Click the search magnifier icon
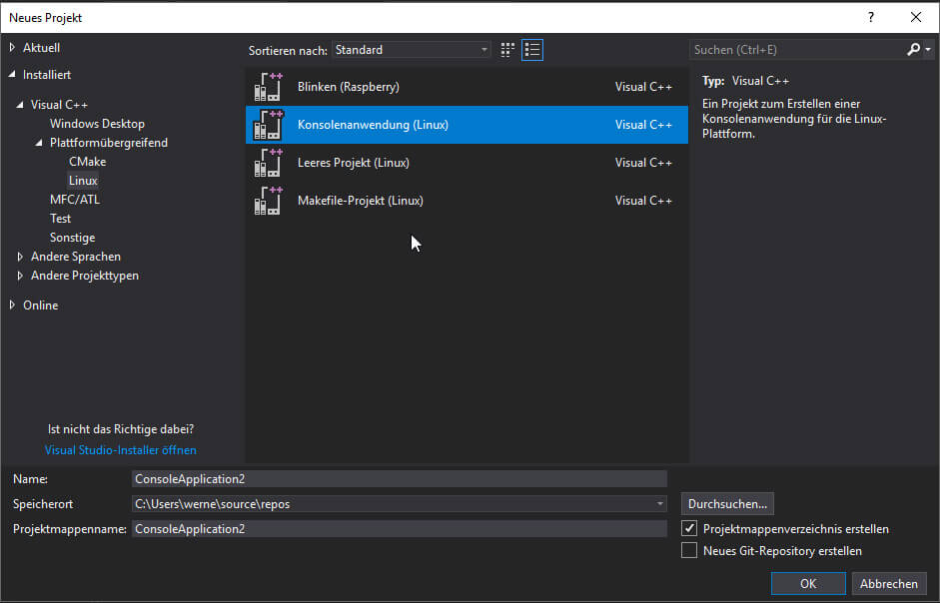This screenshot has width=940, height=603. coord(914,50)
